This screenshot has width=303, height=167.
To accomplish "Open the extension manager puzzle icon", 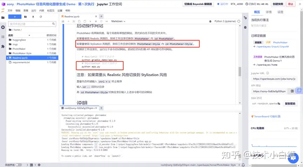I will (3, 46).
